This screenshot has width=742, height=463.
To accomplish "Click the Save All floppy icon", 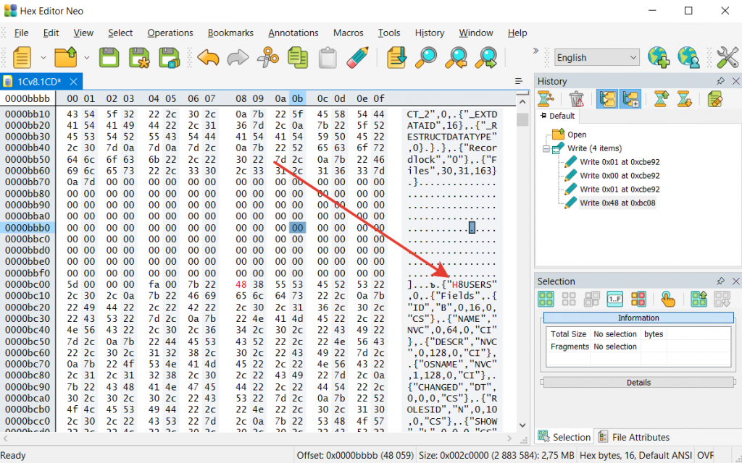I will click(x=170, y=58).
